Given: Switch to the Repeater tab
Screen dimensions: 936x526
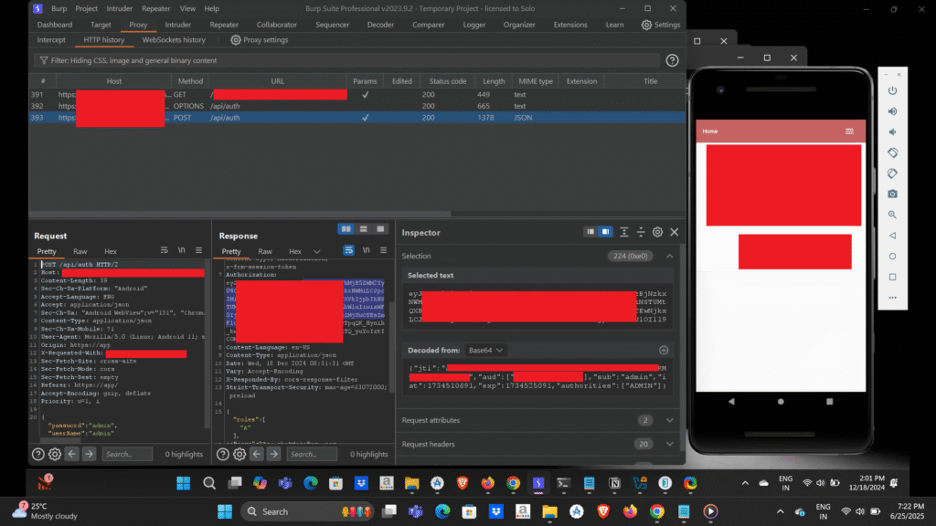Looking at the screenshot, I should [224, 25].
